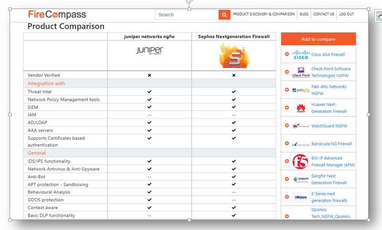Image resolution: width=382 pixels, height=230 pixels.
Task: Click the Product Comparison page heading
Action: [66, 26]
